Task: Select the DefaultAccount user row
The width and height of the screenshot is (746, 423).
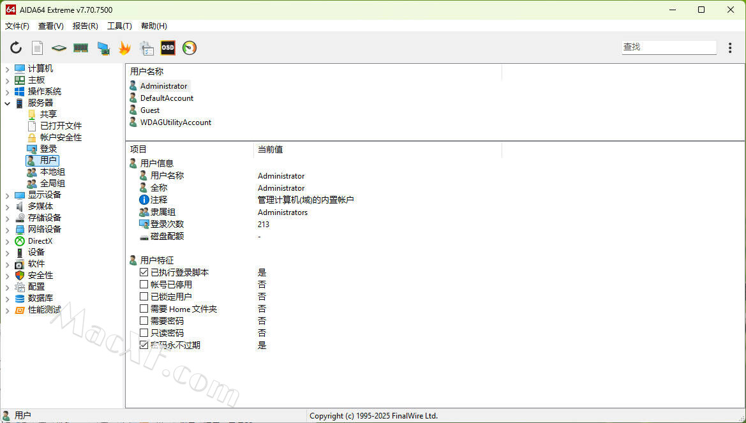Action: click(167, 98)
